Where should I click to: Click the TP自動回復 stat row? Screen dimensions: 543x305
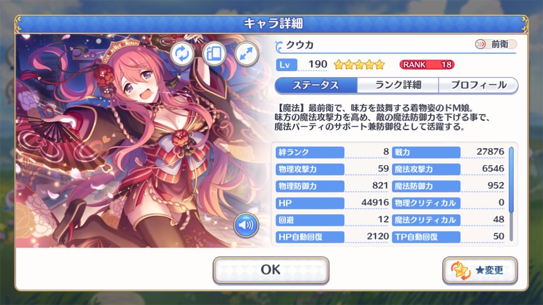(449, 237)
